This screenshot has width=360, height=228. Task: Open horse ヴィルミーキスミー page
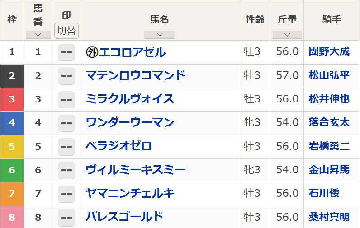[x=136, y=170]
